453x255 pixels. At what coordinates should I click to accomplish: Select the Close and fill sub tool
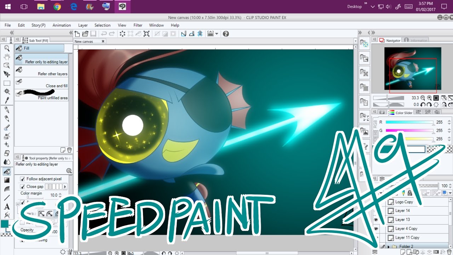point(41,83)
